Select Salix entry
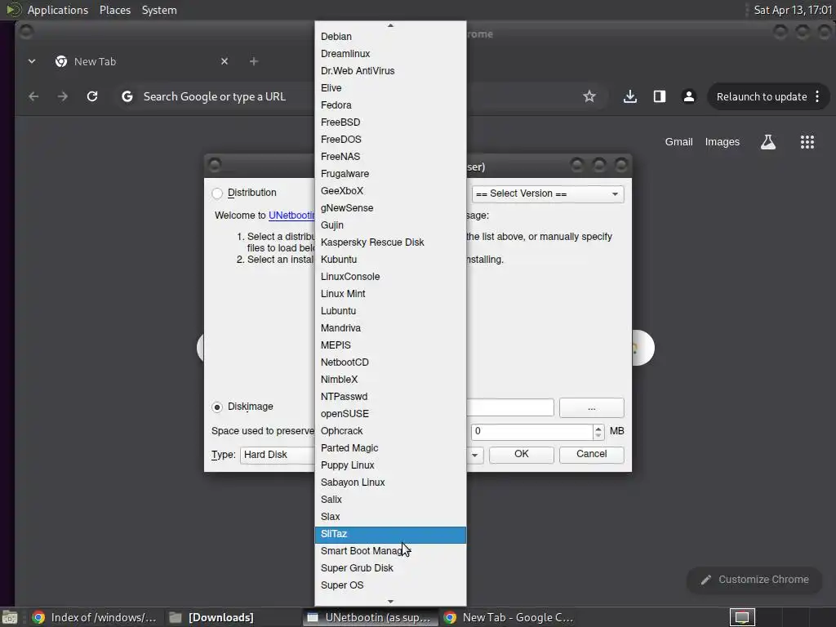 (x=390, y=499)
